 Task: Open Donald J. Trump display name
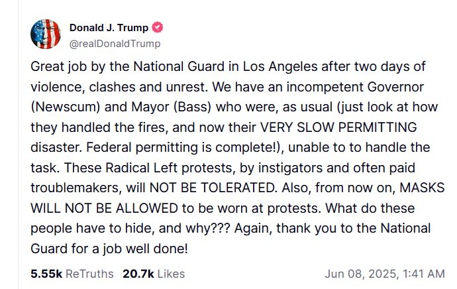pos(109,28)
